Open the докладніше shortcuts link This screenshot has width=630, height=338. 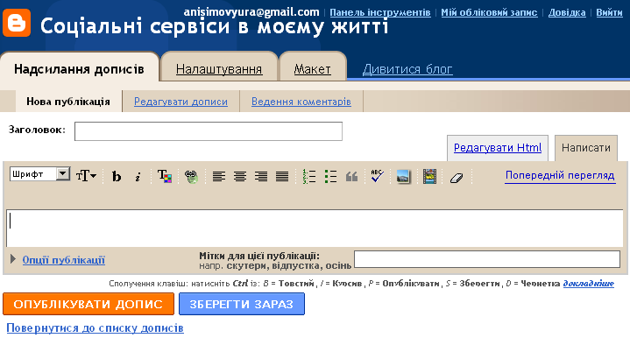coord(589,284)
